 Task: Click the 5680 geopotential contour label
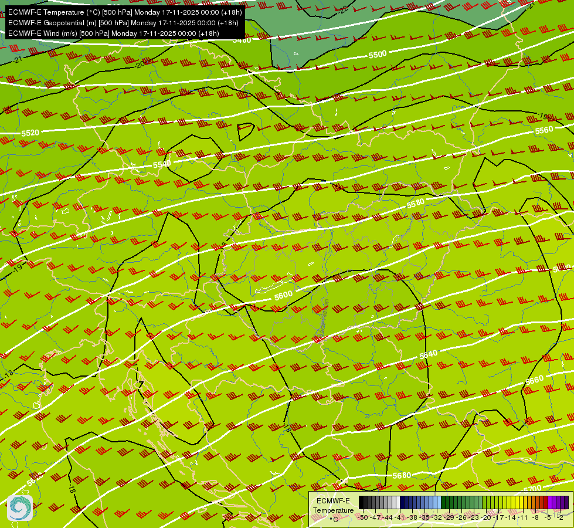pyautogui.click(x=402, y=476)
